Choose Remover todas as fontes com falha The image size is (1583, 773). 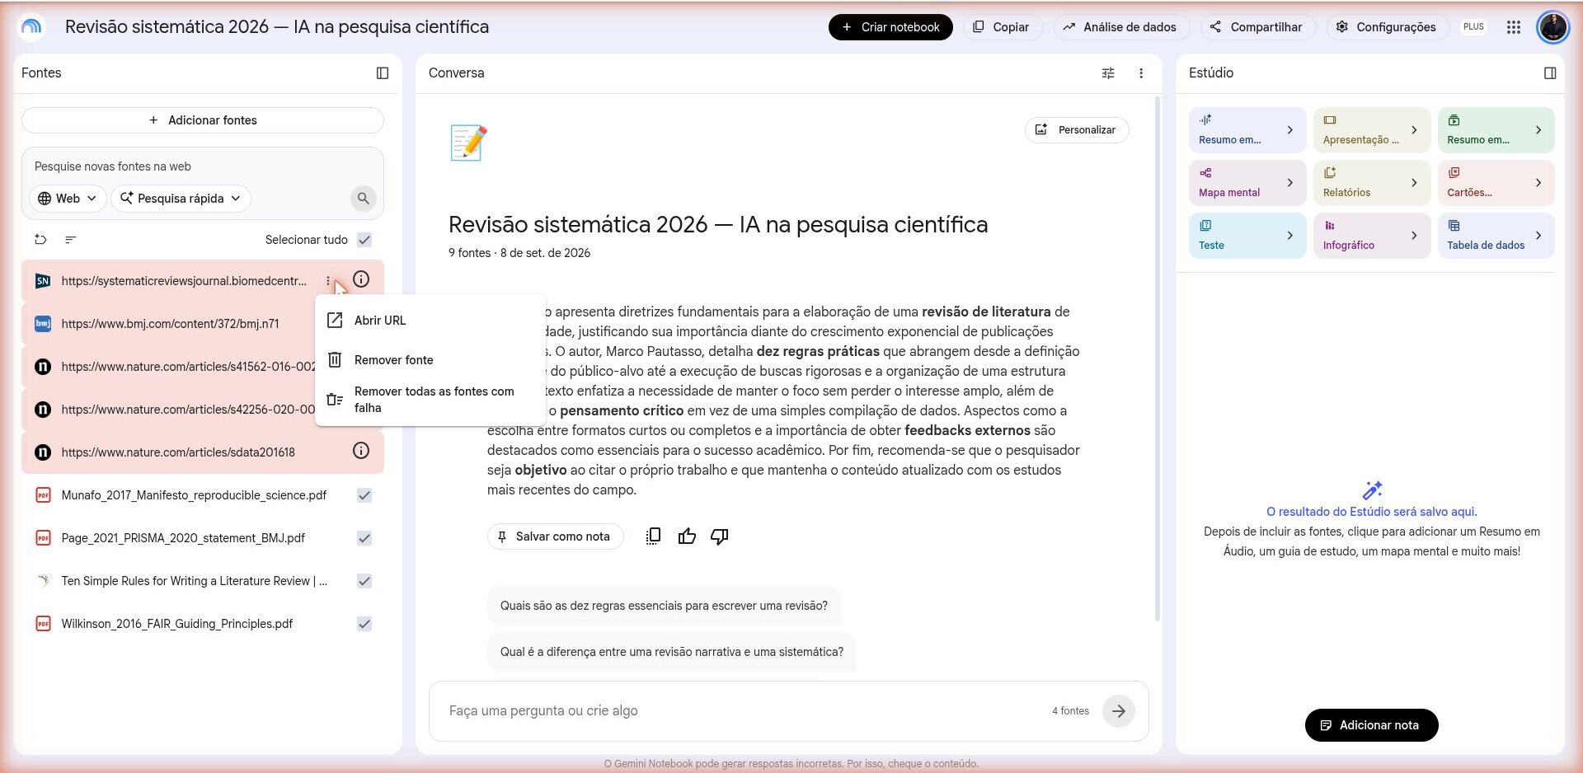point(430,400)
